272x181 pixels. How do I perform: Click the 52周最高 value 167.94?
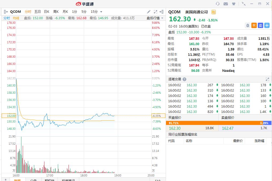(194, 65)
